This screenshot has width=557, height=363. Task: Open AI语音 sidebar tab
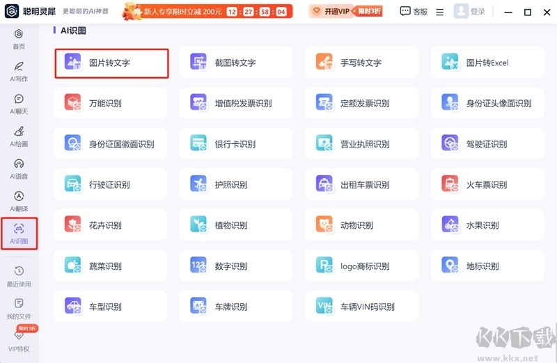point(19,169)
